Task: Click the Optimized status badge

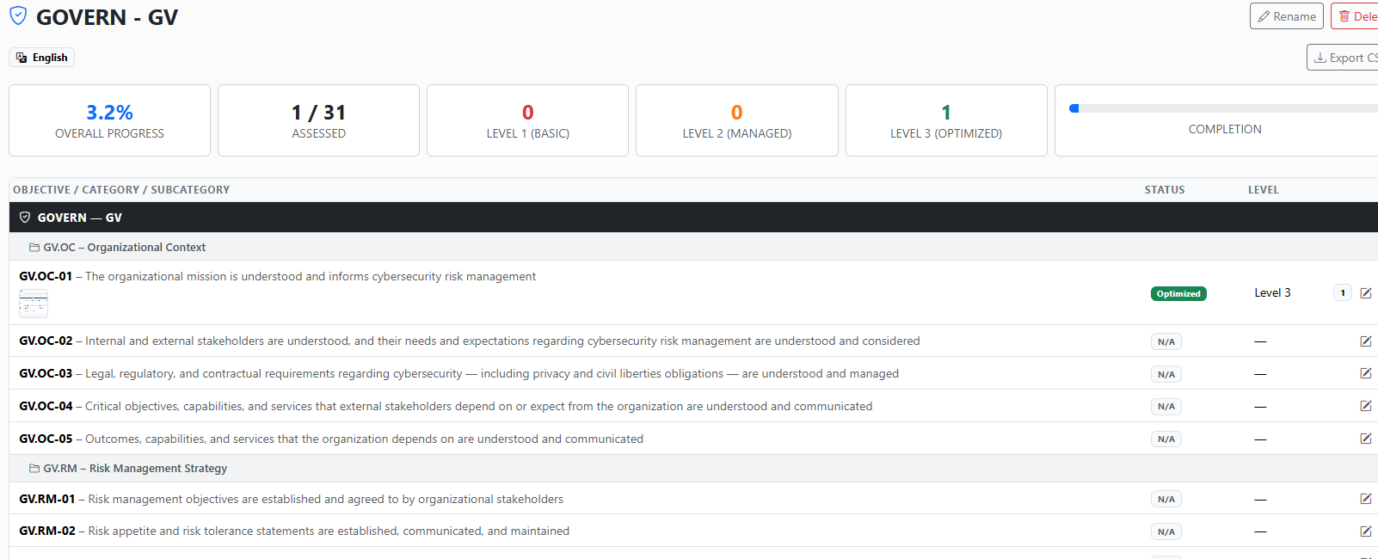Action: tap(1178, 294)
